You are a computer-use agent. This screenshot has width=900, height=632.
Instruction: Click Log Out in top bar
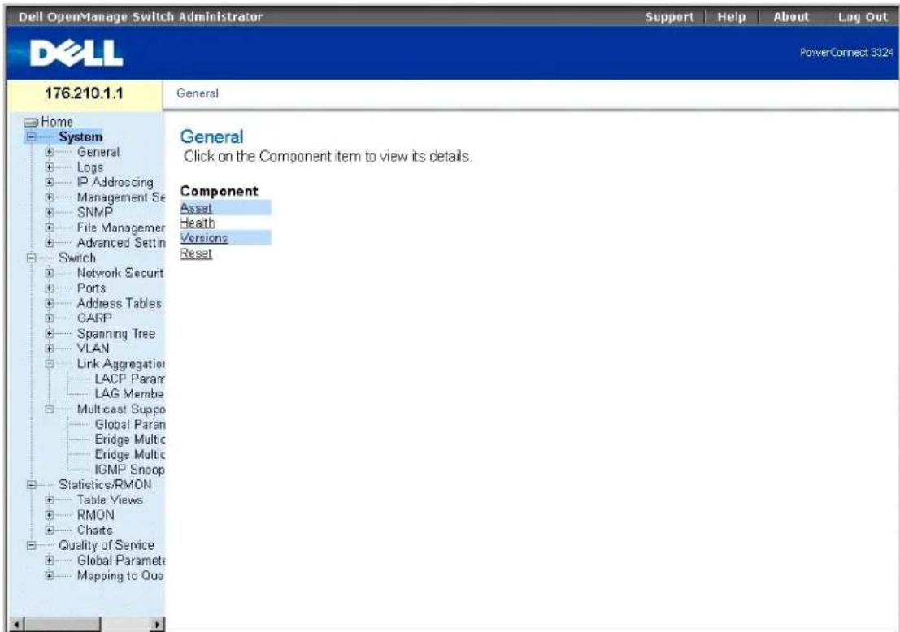pos(863,17)
